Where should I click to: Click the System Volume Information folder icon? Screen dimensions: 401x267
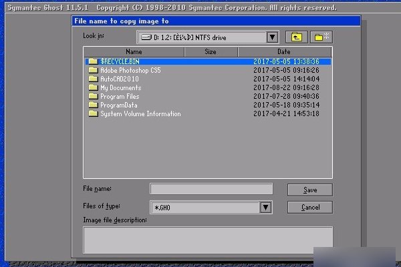click(93, 113)
